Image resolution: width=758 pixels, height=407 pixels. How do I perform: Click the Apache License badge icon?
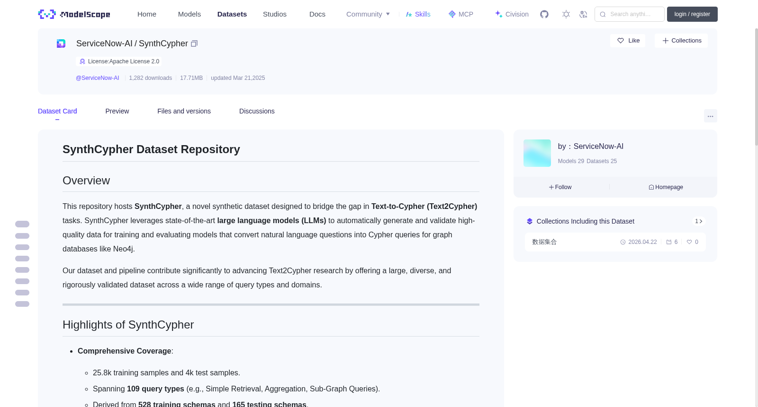(82, 61)
